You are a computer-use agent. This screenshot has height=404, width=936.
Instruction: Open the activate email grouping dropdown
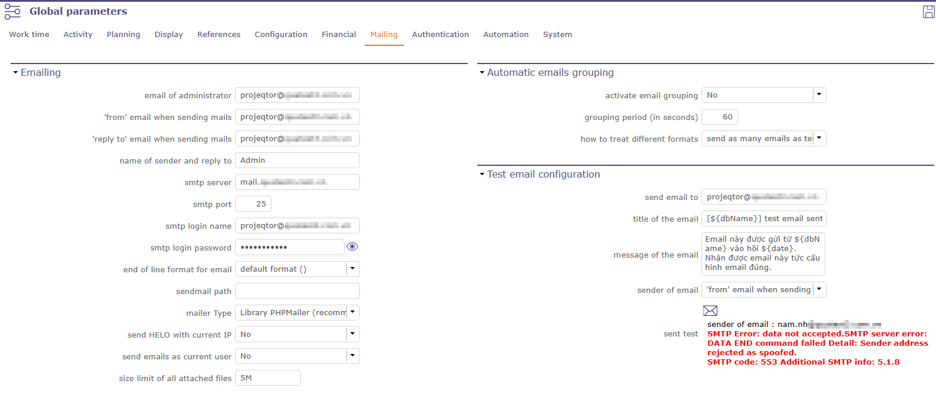[x=819, y=95]
